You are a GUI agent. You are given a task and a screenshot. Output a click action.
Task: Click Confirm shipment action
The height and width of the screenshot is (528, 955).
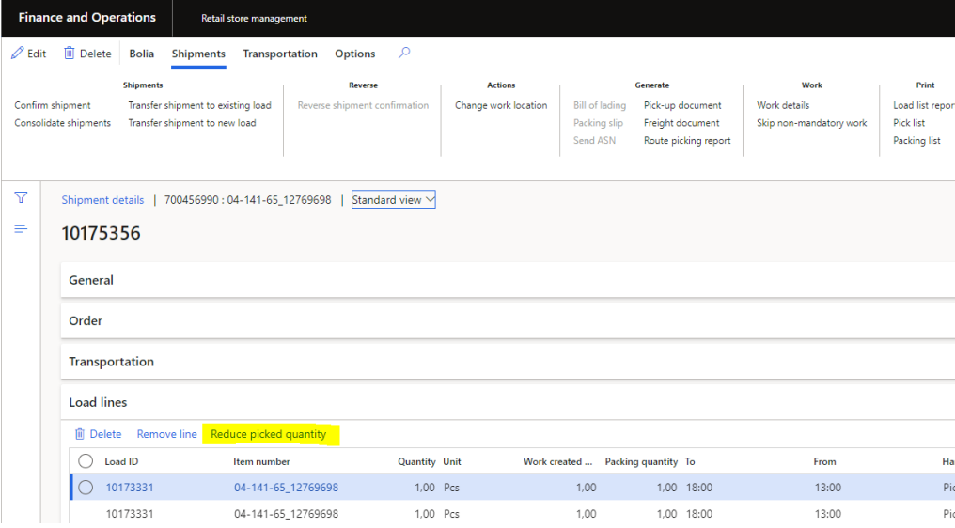click(53, 105)
